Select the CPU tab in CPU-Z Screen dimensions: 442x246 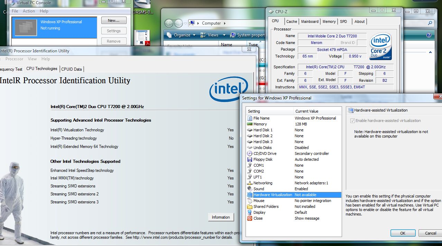click(275, 21)
